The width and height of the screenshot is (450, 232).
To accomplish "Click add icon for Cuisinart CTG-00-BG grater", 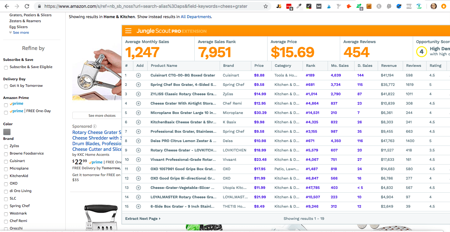I will (138, 75).
